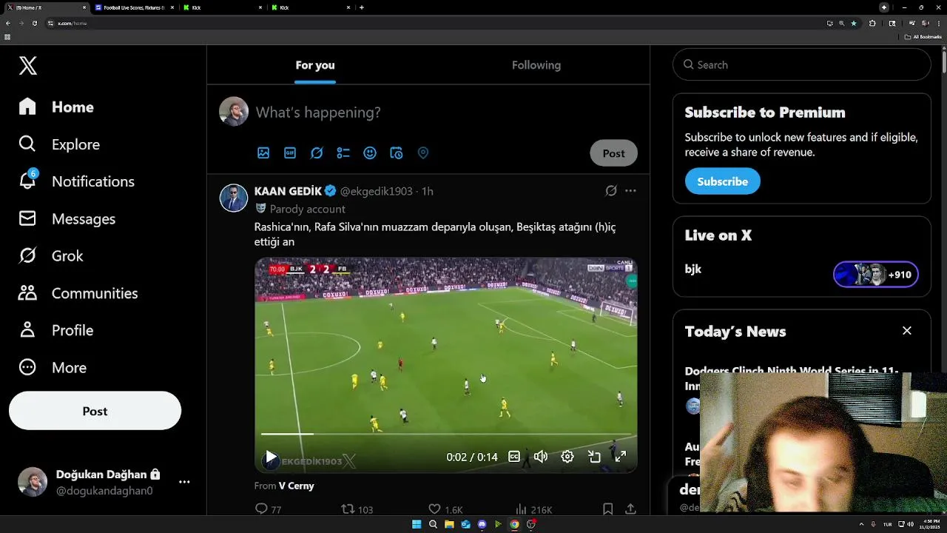Screen dimensions: 947x533
Task: Toggle the bookmark star in the address bar
Action: click(x=854, y=23)
